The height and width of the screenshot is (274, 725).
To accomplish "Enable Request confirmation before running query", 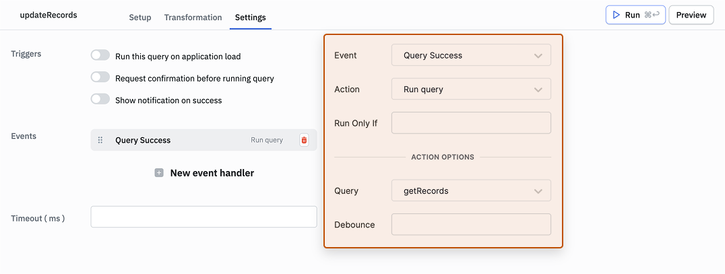I will click(x=100, y=77).
